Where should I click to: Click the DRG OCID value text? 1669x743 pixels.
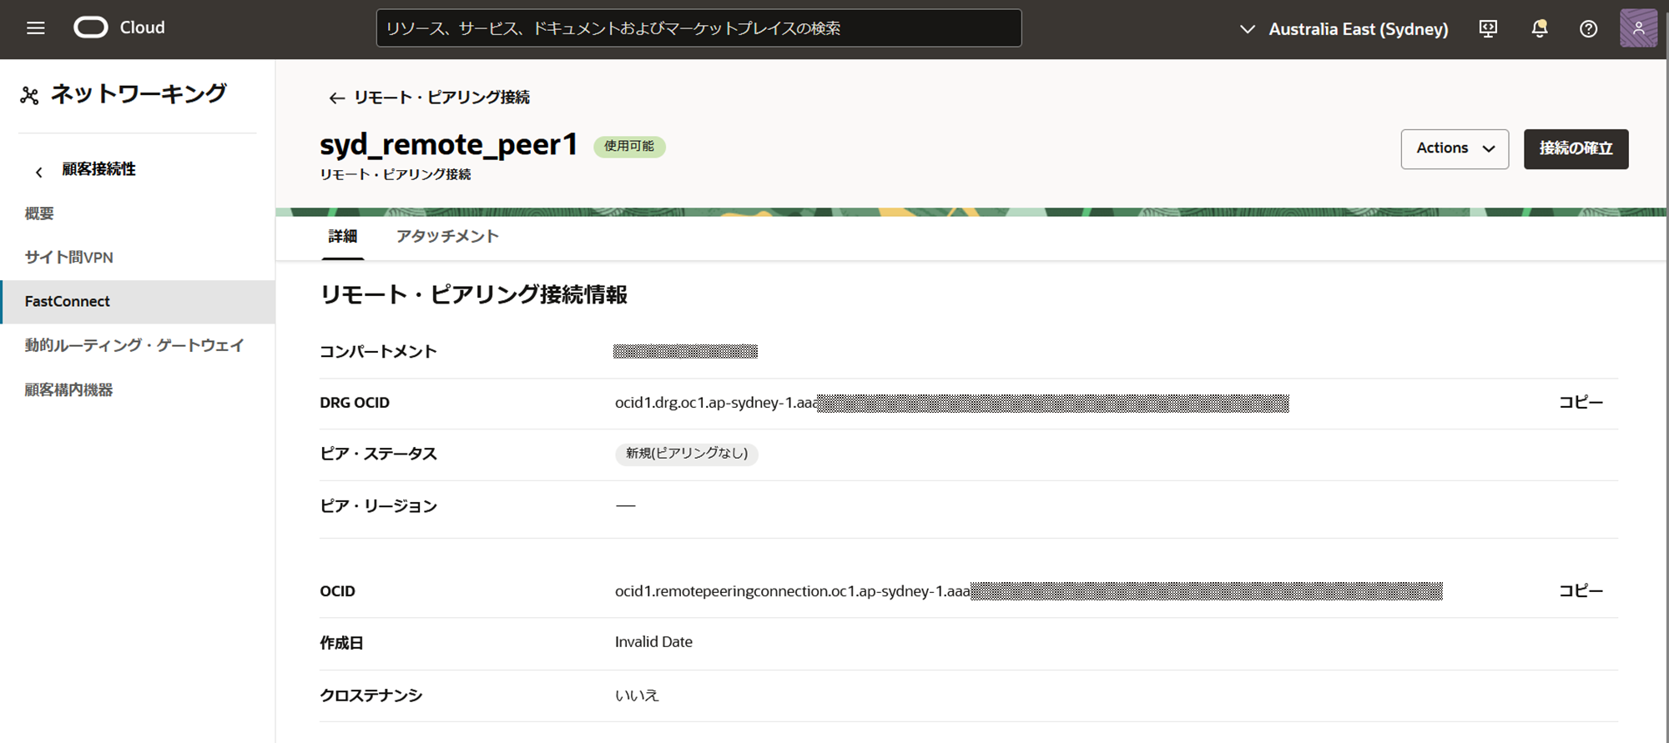(x=951, y=404)
